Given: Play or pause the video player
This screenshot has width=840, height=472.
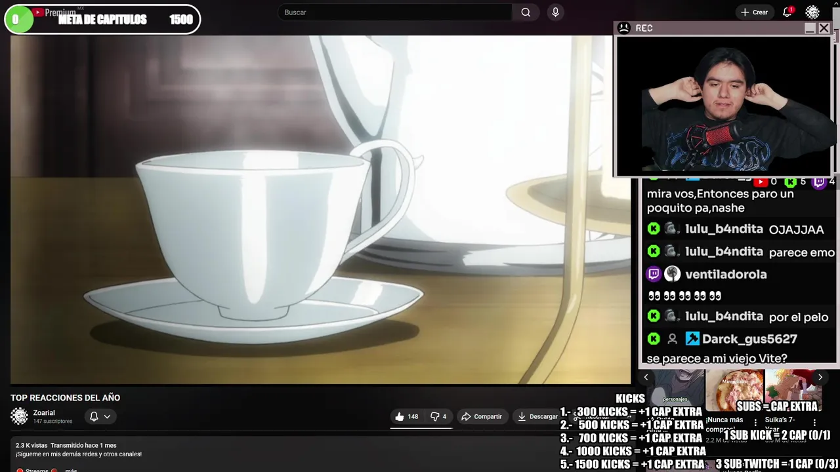Looking at the screenshot, I should (320, 210).
